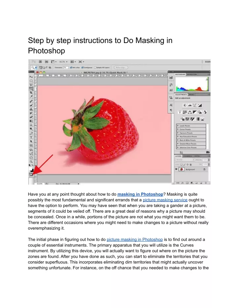Select the Crop tool

(x=31, y=93)
